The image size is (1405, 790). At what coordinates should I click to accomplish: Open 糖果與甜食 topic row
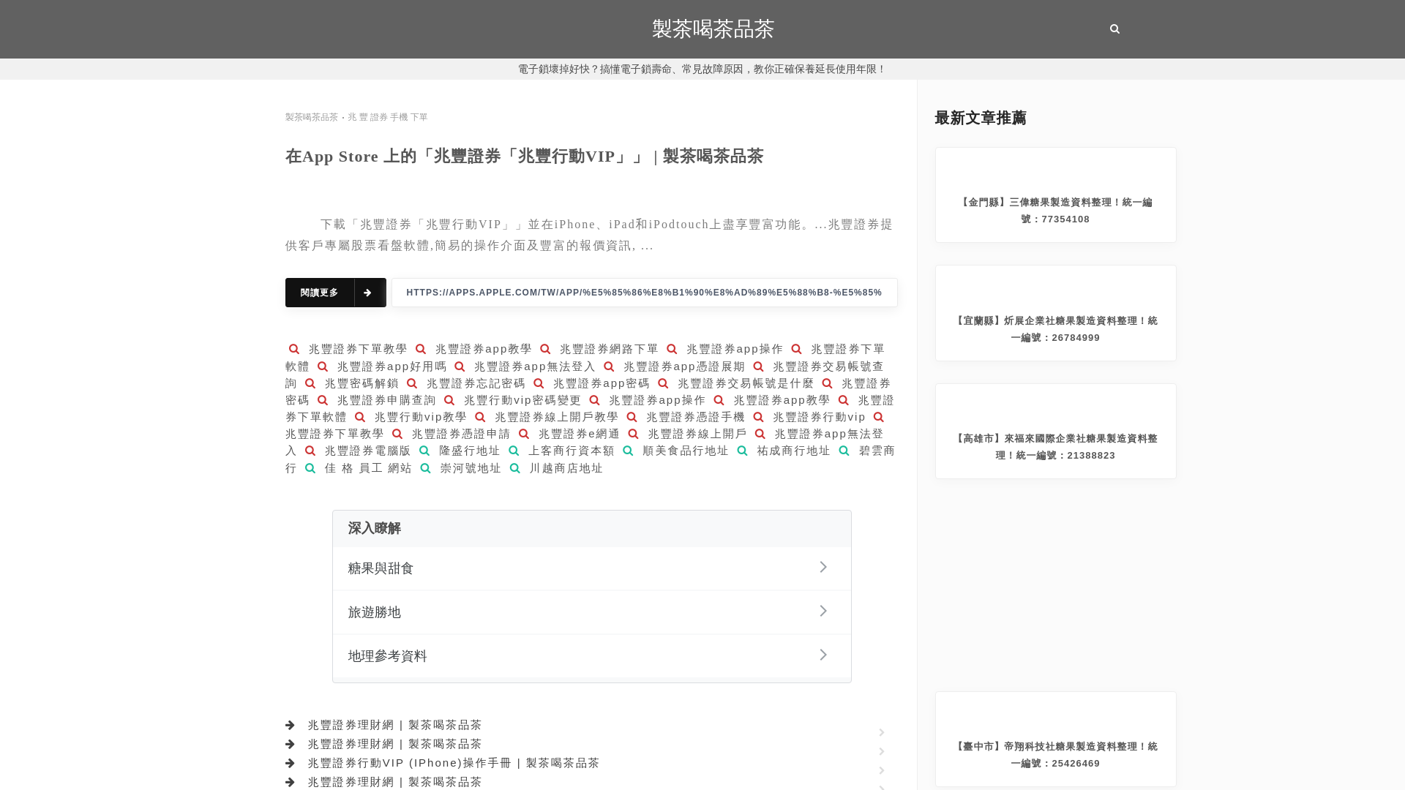[x=592, y=568]
